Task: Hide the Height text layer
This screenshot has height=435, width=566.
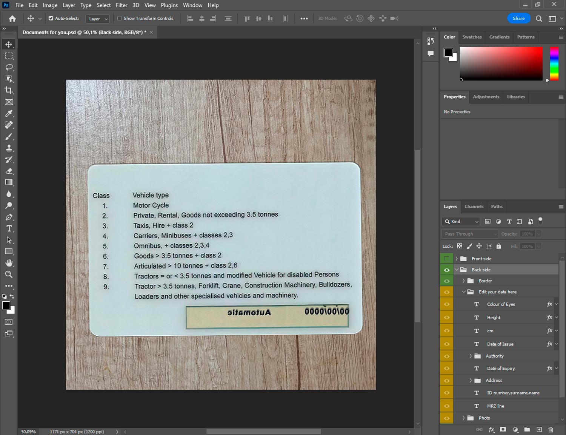Action: pos(446,318)
